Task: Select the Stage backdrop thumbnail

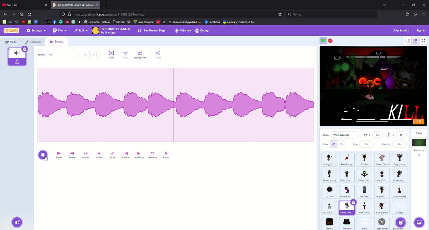Action: 419,143
